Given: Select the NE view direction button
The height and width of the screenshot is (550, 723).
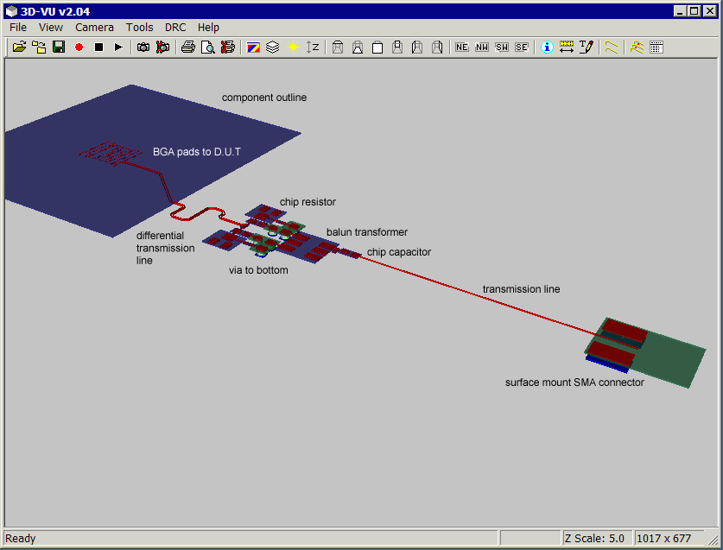Looking at the screenshot, I should click(461, 47).
